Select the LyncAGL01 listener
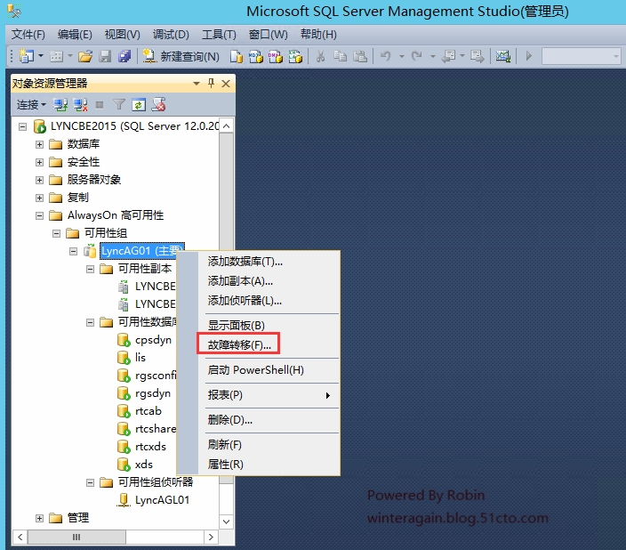 [162, 500]
